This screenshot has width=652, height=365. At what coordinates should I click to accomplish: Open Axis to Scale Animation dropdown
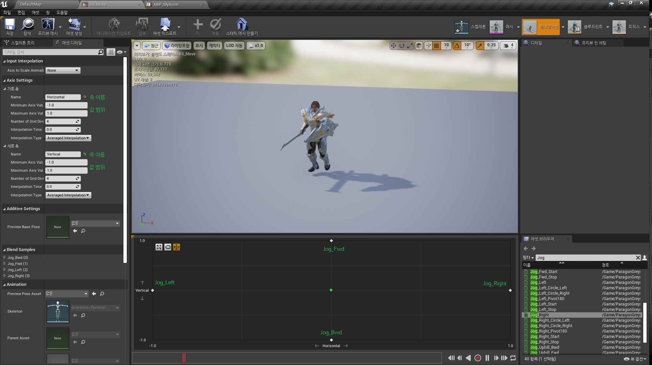point(63,70)
